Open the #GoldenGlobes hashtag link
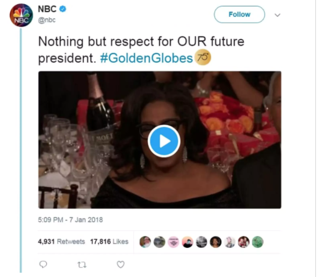 (146, 58)
